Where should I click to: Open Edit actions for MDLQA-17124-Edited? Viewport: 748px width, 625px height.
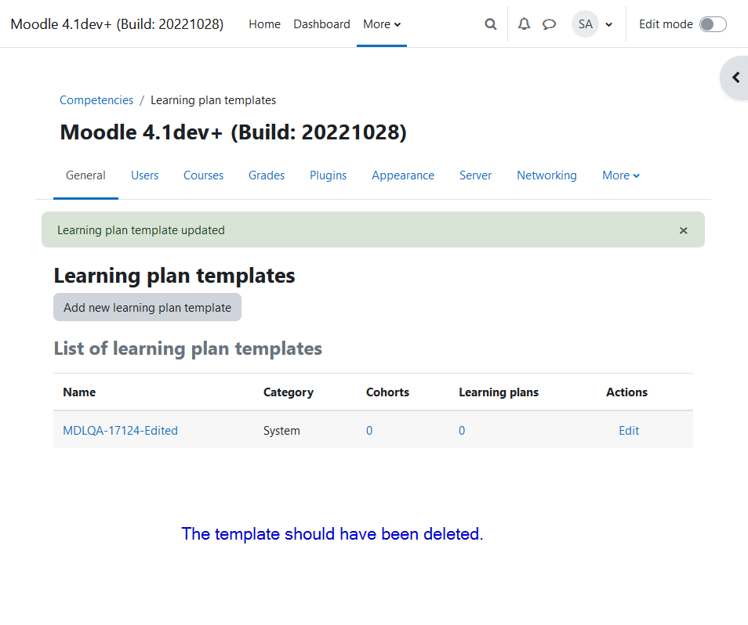click(x=629, y=431)
